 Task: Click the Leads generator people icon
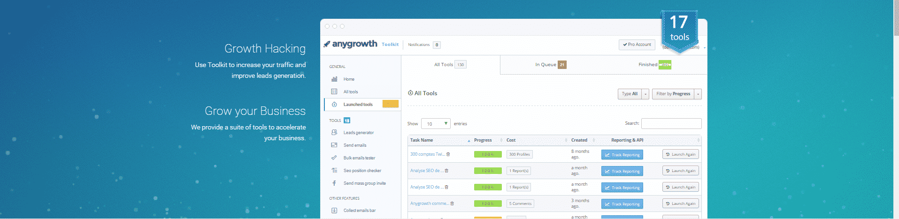(x=334, y=133)
